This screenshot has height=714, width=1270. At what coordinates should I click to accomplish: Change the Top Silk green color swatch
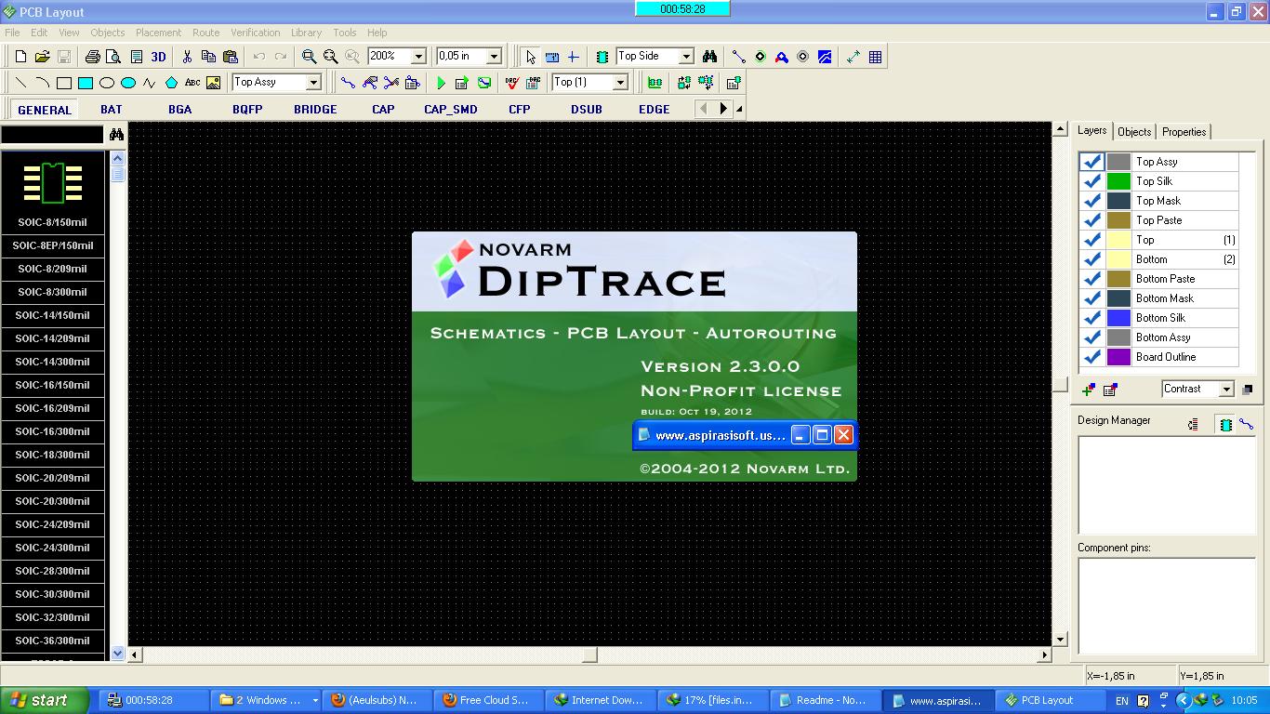pos(1118,181)
